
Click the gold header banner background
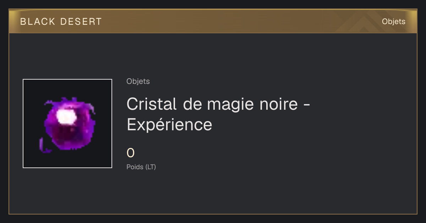click(x=231, y=22)
